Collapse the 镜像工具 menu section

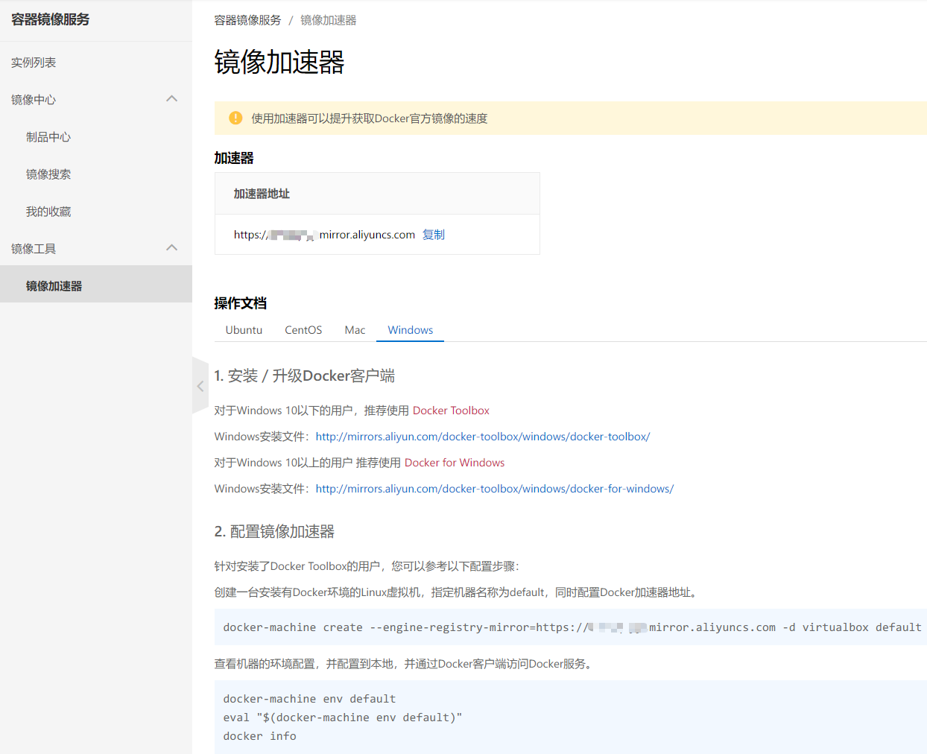pos(171,248)
